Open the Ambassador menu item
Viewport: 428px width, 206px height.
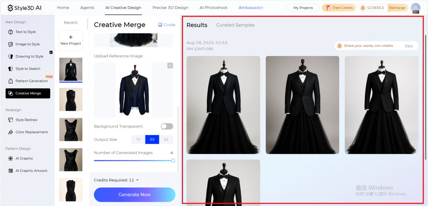point(251,8)
